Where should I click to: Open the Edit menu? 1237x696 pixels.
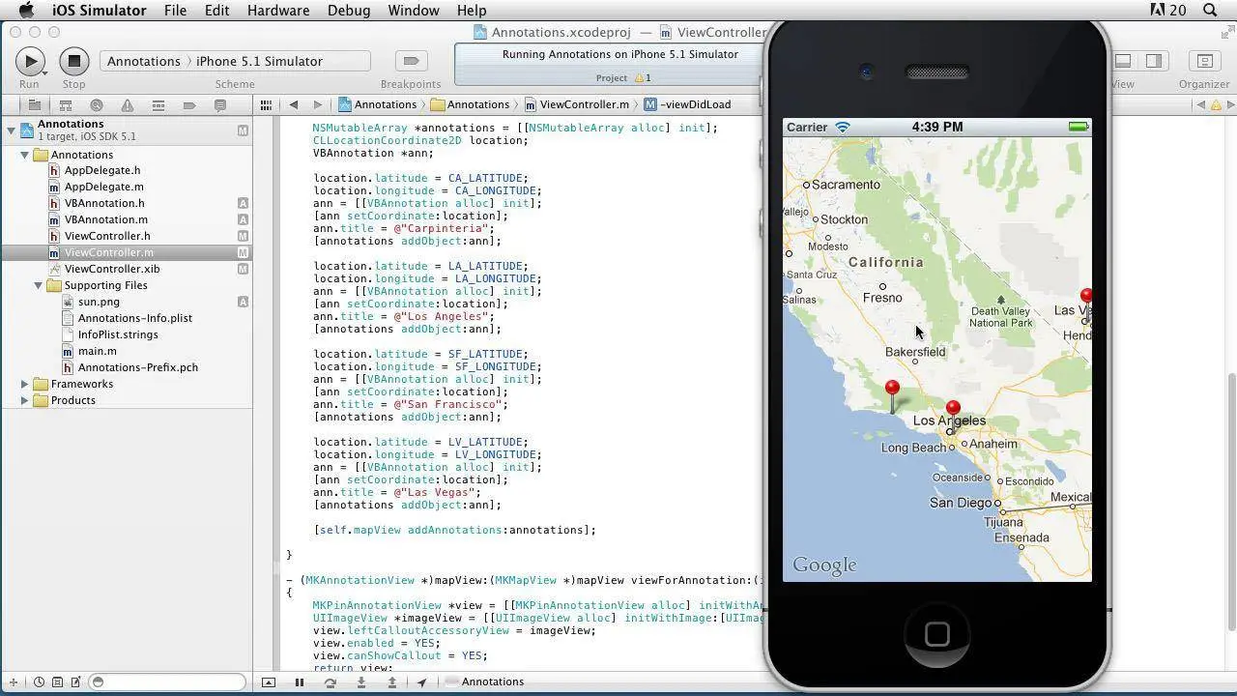(x=216, y=11)
